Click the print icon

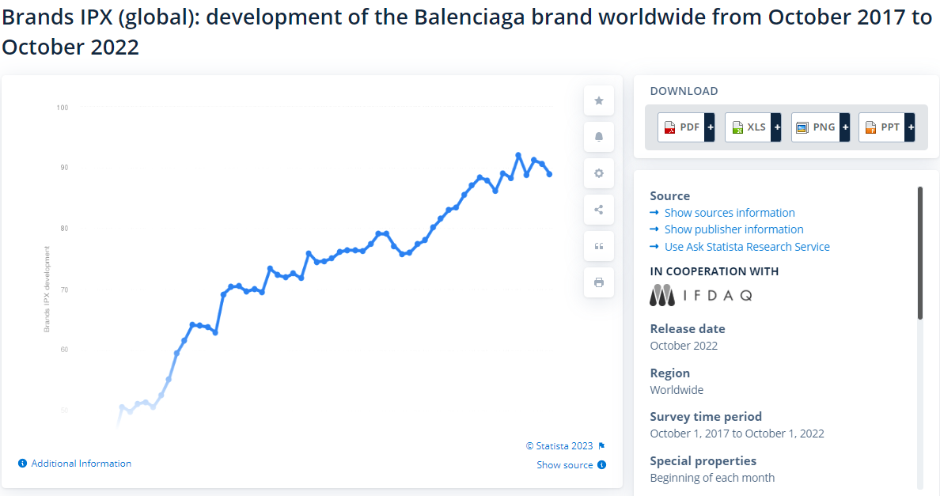point(598,282)
